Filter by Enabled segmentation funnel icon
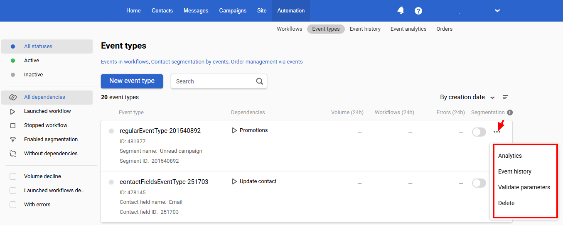 click(x=13, y=139)
